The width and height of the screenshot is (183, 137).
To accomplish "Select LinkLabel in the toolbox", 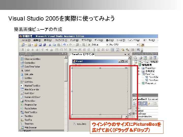I will pos(27,74).
